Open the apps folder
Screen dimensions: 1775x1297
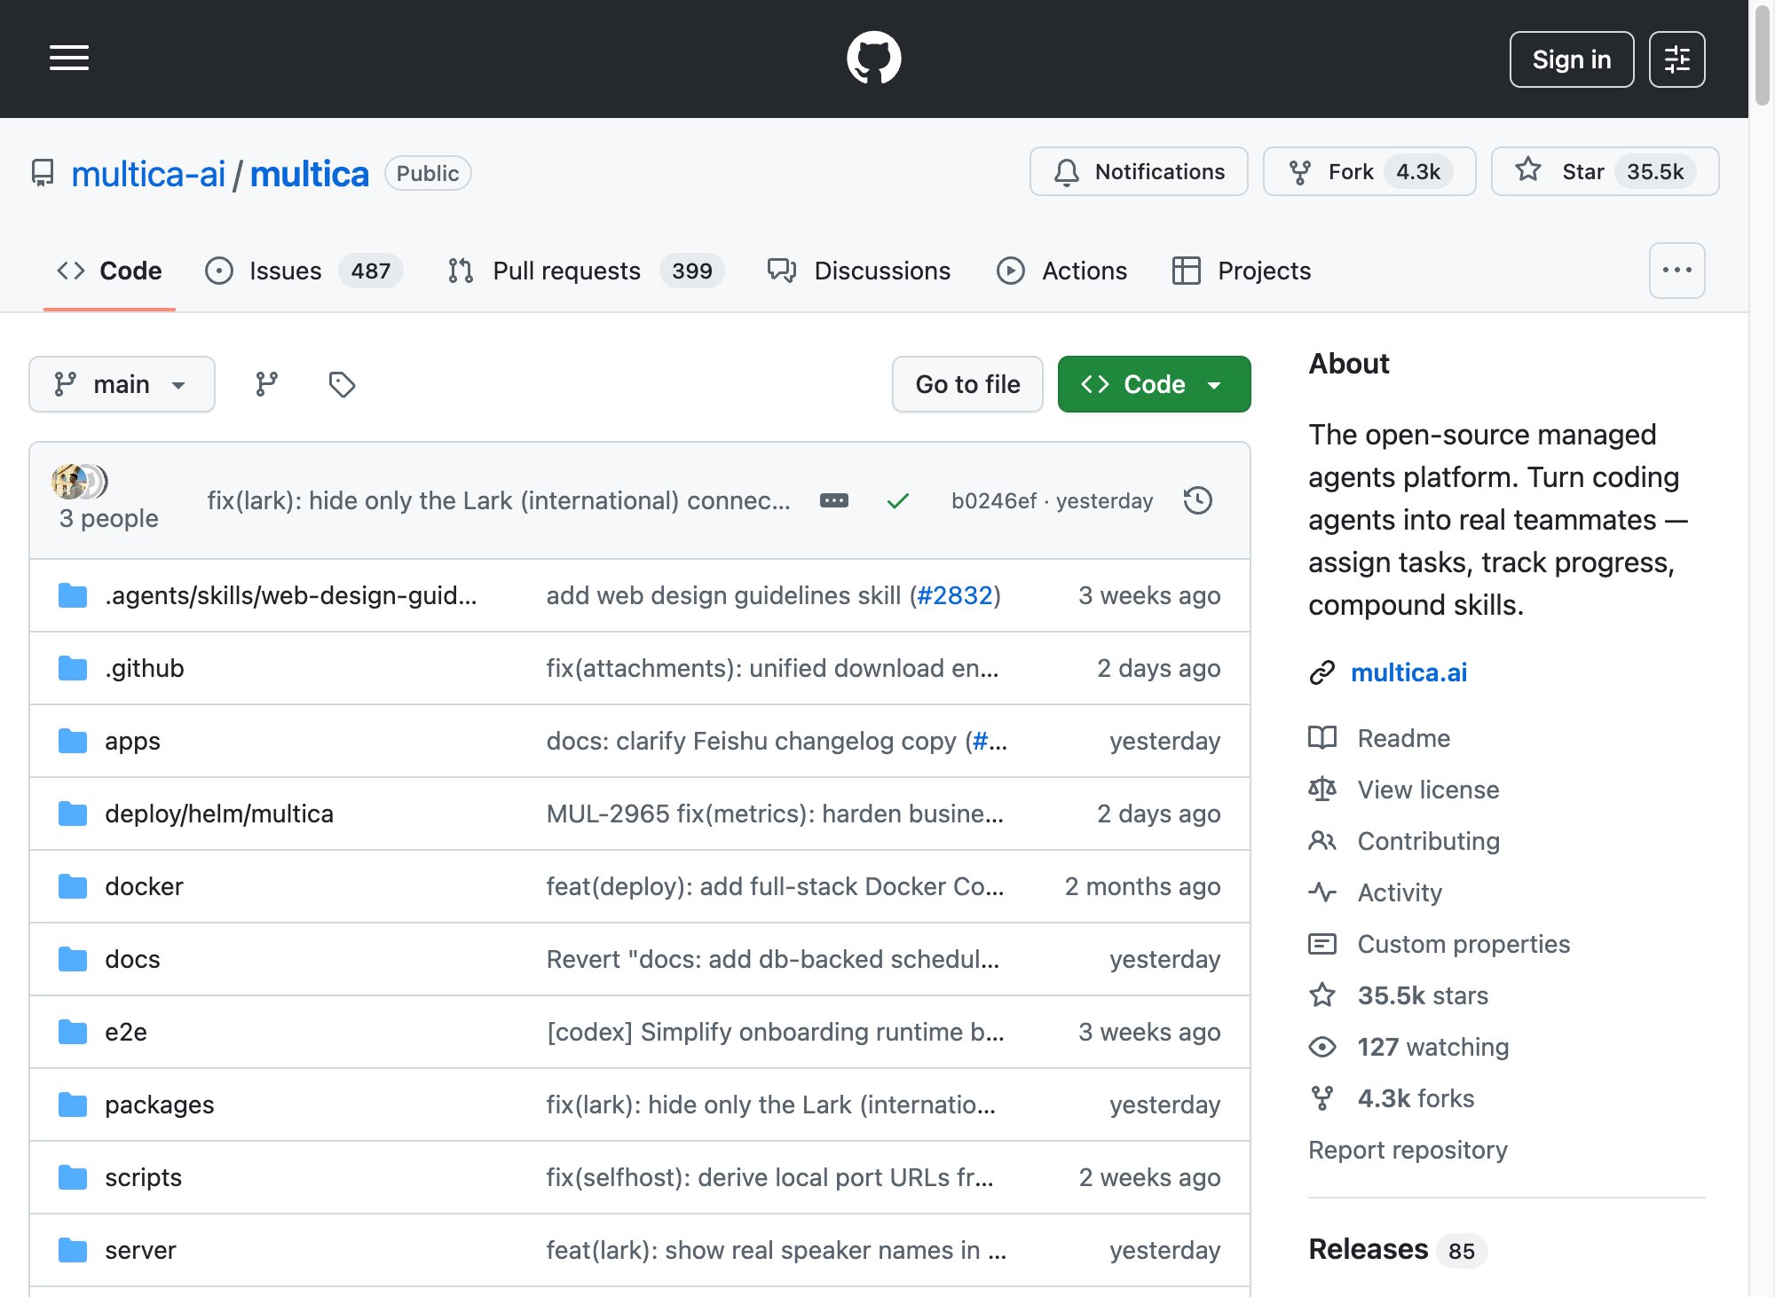point(132,741)
